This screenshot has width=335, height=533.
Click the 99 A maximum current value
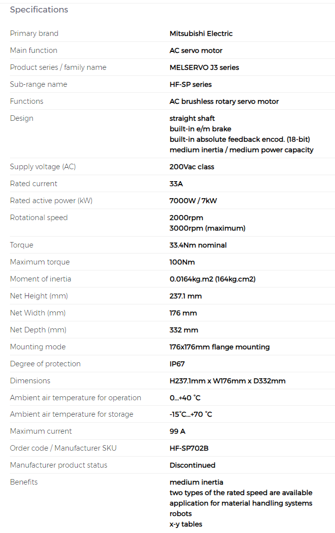coord(177,431)
